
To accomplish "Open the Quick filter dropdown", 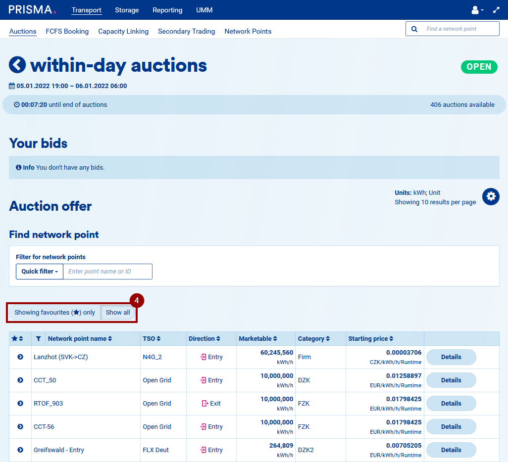I will (40, 272).
